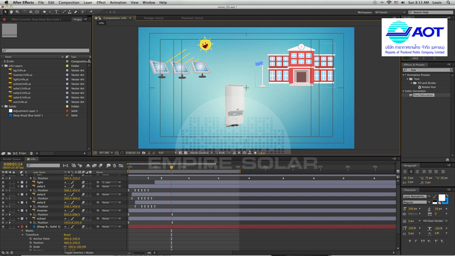Select the Hand tool
Image resolution: width=455 pixels, height=256 pixels.
pyautogui.click(x=11, y=12)
